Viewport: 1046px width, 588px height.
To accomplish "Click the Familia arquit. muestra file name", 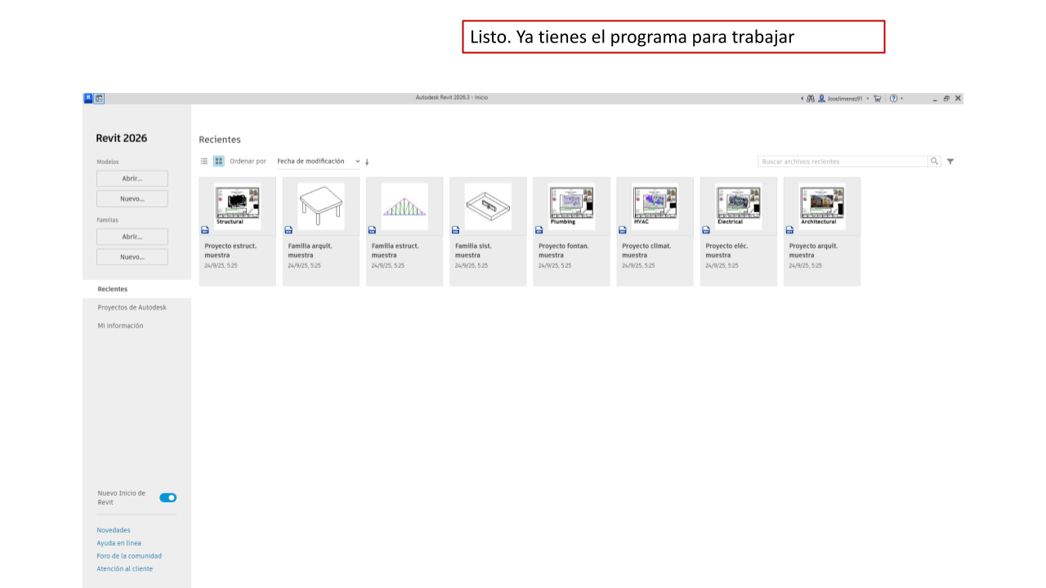I will (311, 251).
